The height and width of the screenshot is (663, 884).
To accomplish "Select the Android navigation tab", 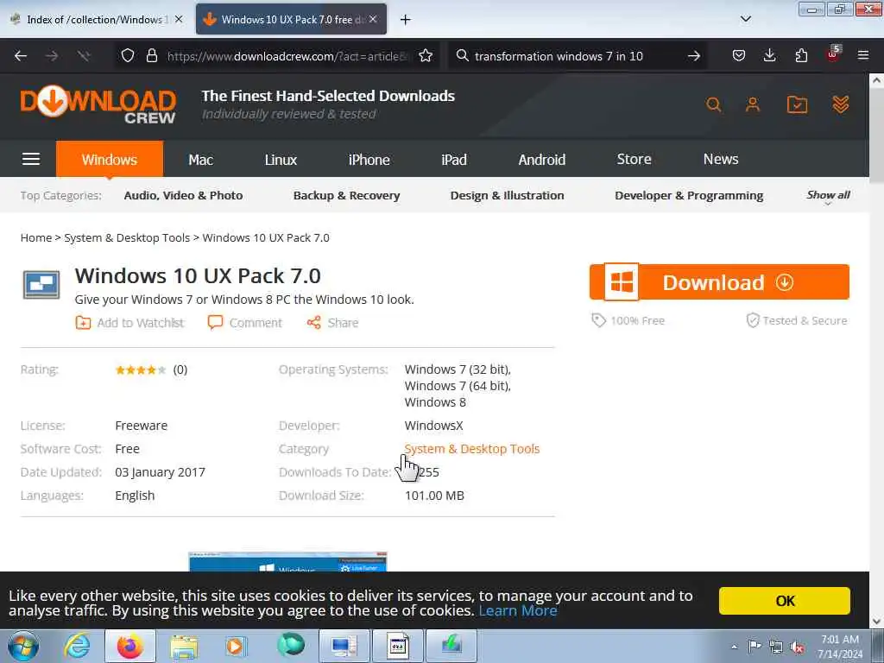I will 542,160.
